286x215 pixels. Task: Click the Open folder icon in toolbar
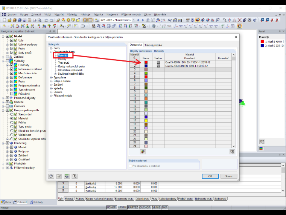click(x=9, y=20)
